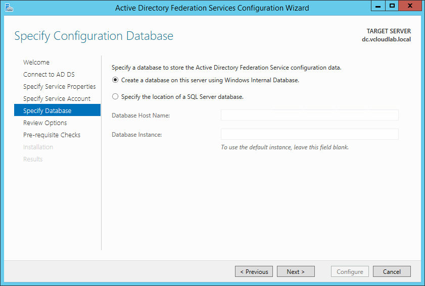Minimize the wizard window
425x286 pixels.
click(378, 6)
